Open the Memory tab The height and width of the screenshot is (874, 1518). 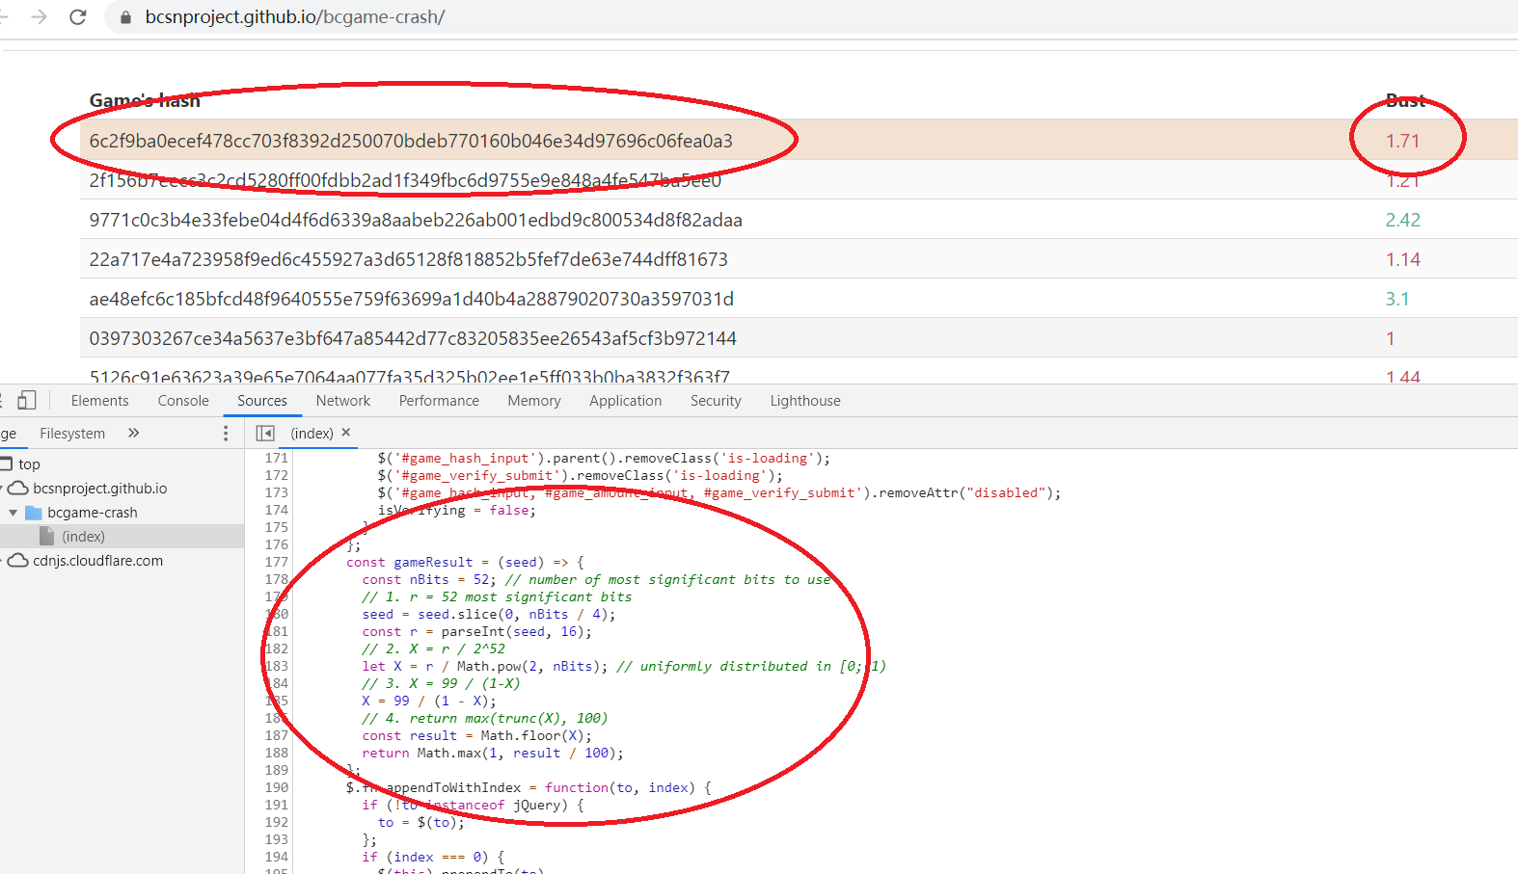534,401
